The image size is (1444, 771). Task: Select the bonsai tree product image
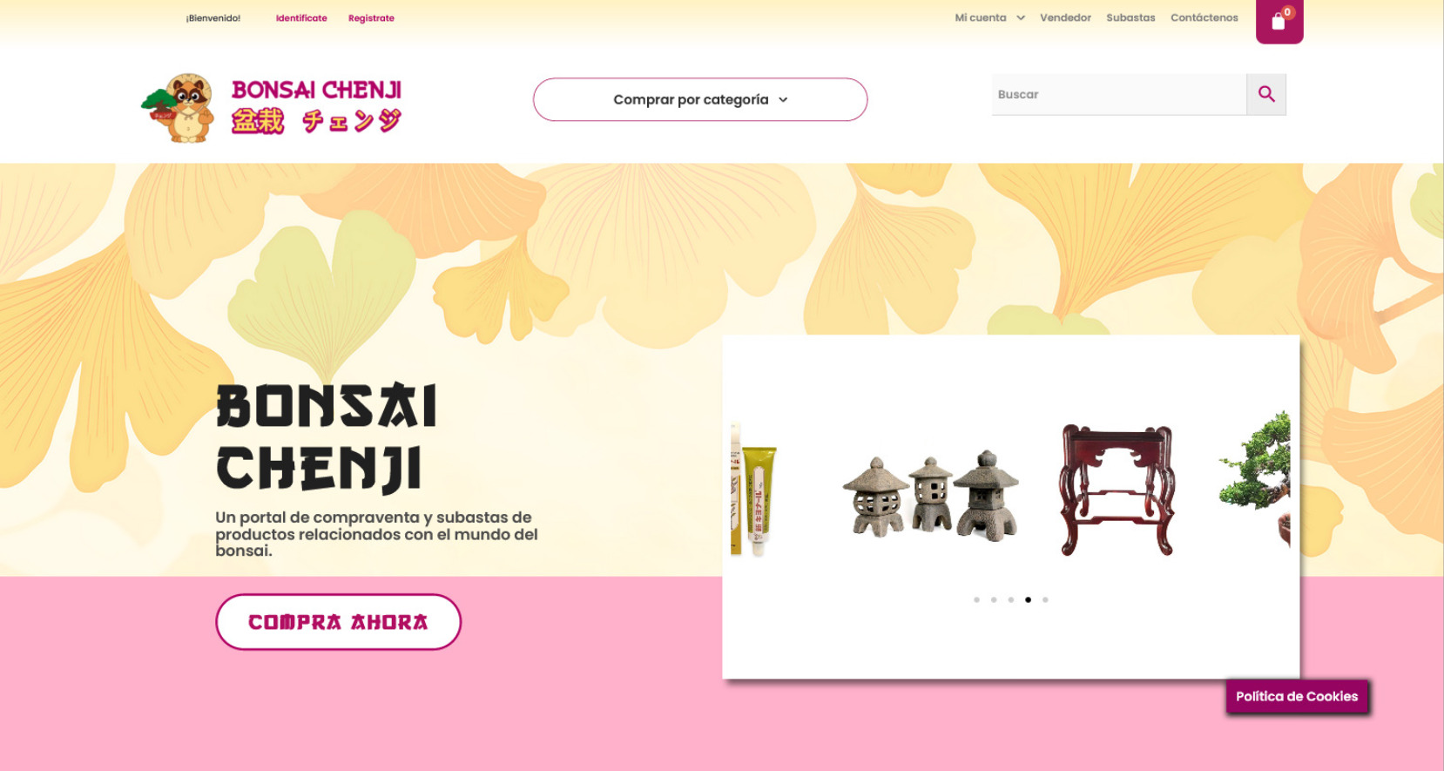(x=1254, y=479)
